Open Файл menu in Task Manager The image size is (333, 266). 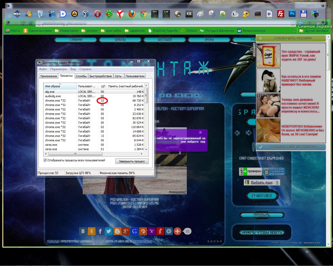(43, 69)
